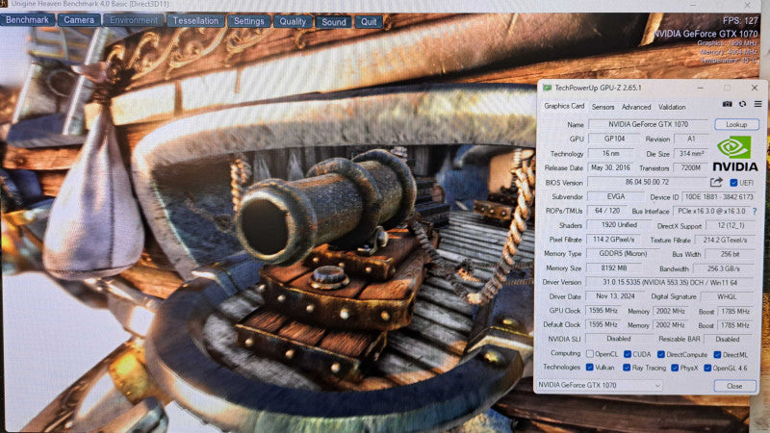Click the ROPs/TMUs value 64 / 120

pyautogui.click(x=607, y=211)
